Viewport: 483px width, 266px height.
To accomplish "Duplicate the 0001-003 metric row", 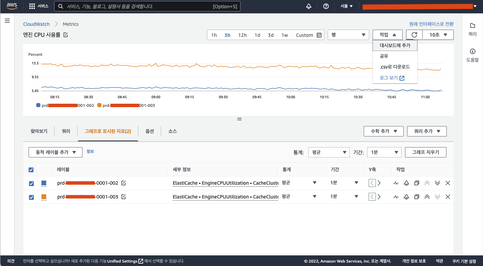I will click(417, 197).
